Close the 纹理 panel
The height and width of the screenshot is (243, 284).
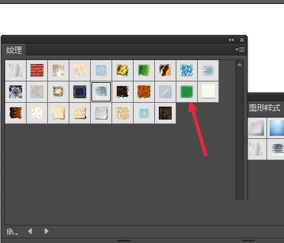[242, 40]
